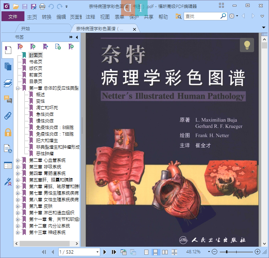Click the folder search icon near find box
269x258 pixels.
(178, 16)
